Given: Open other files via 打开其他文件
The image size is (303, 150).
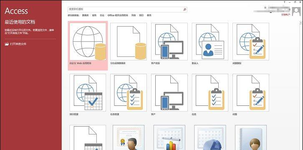Looking at the screenshot, I should [x=15, y=44].
